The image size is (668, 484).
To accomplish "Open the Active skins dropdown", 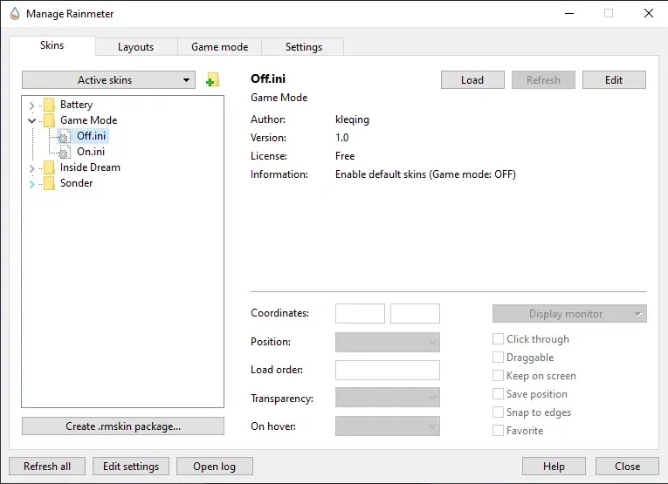I will coord(108,80).
